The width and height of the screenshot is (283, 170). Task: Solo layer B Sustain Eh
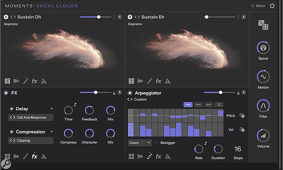[x=244, y=17]
